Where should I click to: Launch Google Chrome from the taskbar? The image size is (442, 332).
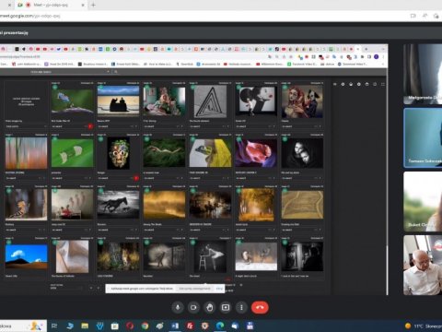coord(145,326)
